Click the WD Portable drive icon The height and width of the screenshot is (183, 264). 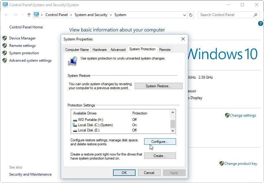click(75, 120)
